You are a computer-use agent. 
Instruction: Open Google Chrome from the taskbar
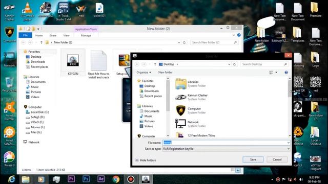click(x=116, y=179)
